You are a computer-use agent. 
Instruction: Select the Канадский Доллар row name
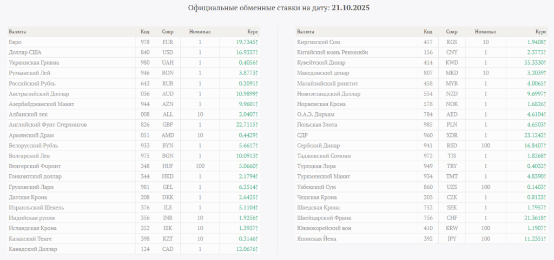click(33, 249)
